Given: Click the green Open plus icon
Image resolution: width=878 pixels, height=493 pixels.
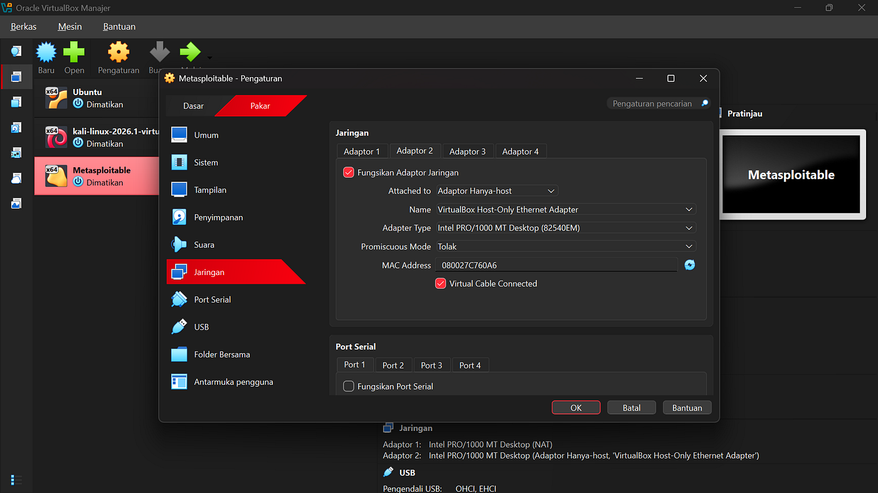Looking at the screenshot, I should (x=74, y=53).
